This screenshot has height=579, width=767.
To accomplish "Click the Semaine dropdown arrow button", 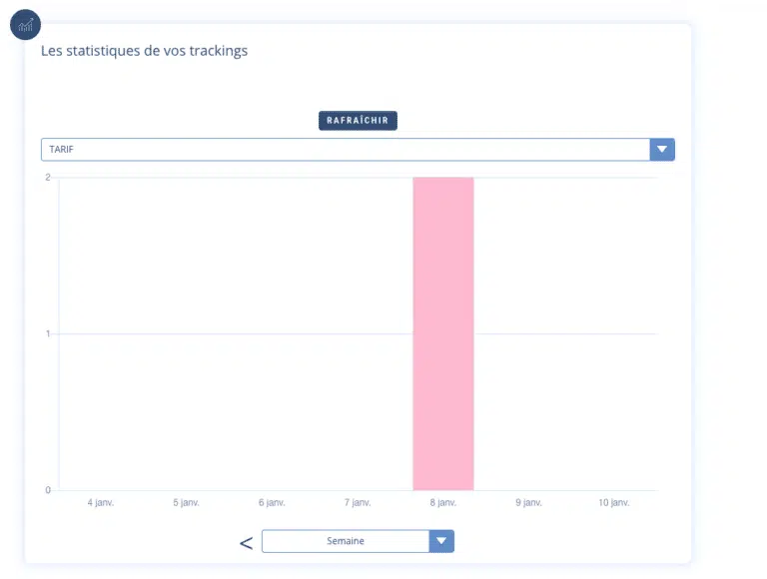I will point(441,541).
